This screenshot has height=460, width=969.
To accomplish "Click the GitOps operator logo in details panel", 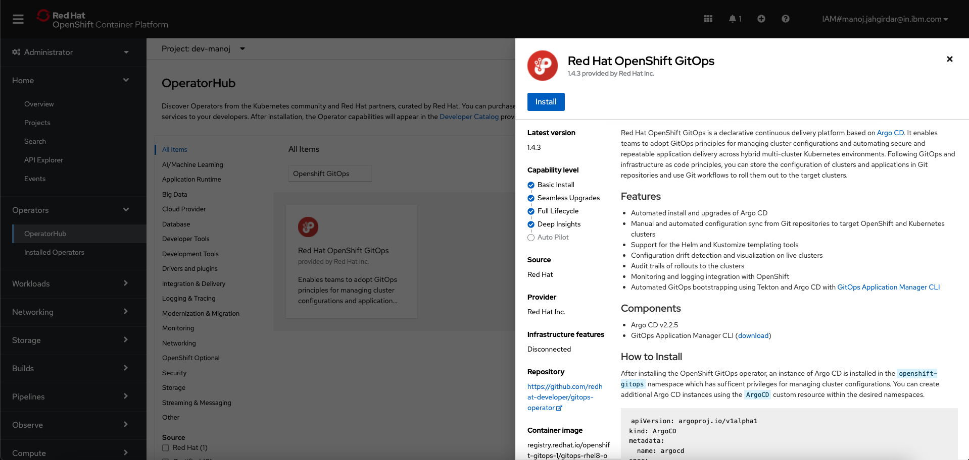I will coord(543,66).
